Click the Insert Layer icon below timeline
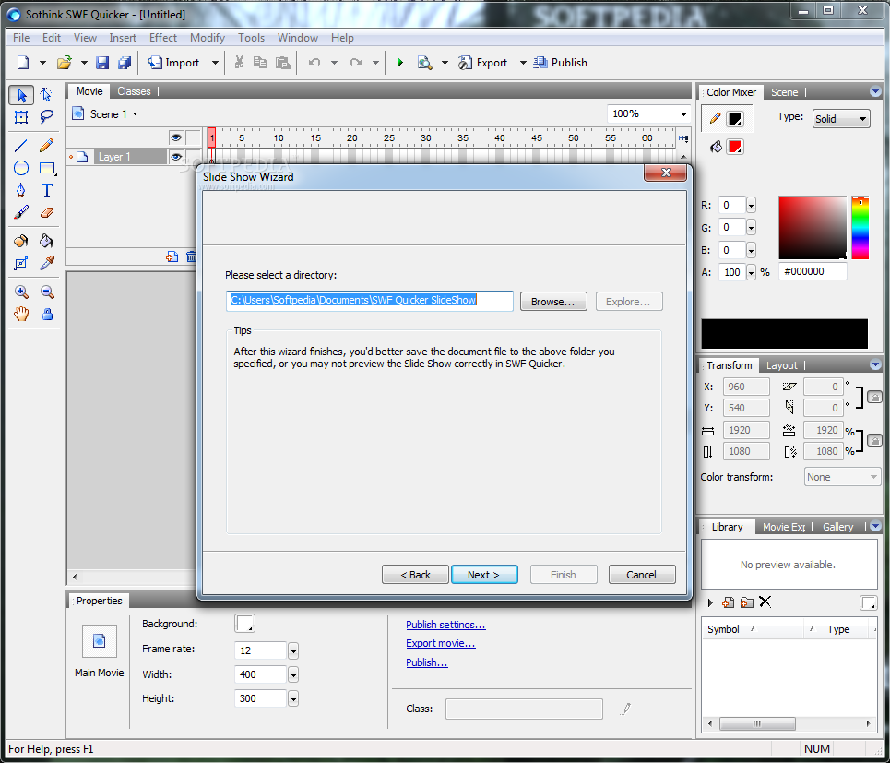Screen dimensions: 890x763 coord(172,256)
